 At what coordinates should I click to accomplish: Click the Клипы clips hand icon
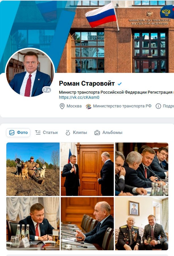point(68,132)
